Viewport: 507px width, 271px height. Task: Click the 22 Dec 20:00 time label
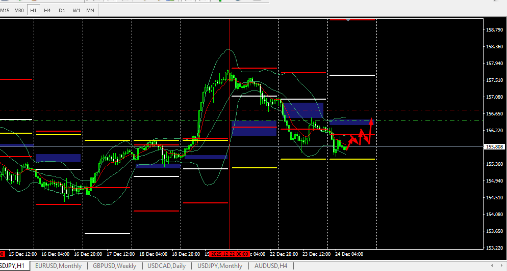coord(284,254)
